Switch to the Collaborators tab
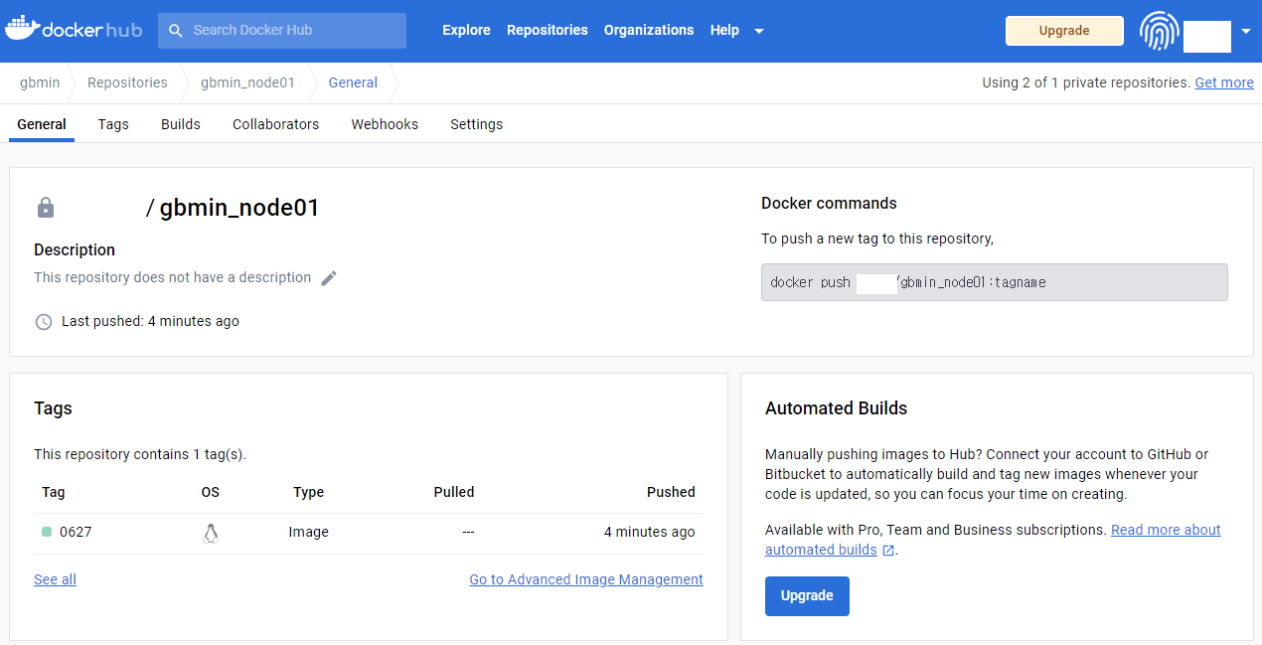 pyautogui.click(x=275, y=124)
